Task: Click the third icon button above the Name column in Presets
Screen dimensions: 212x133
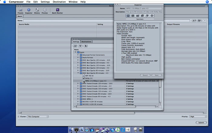Action: click(x=85, y=46)
